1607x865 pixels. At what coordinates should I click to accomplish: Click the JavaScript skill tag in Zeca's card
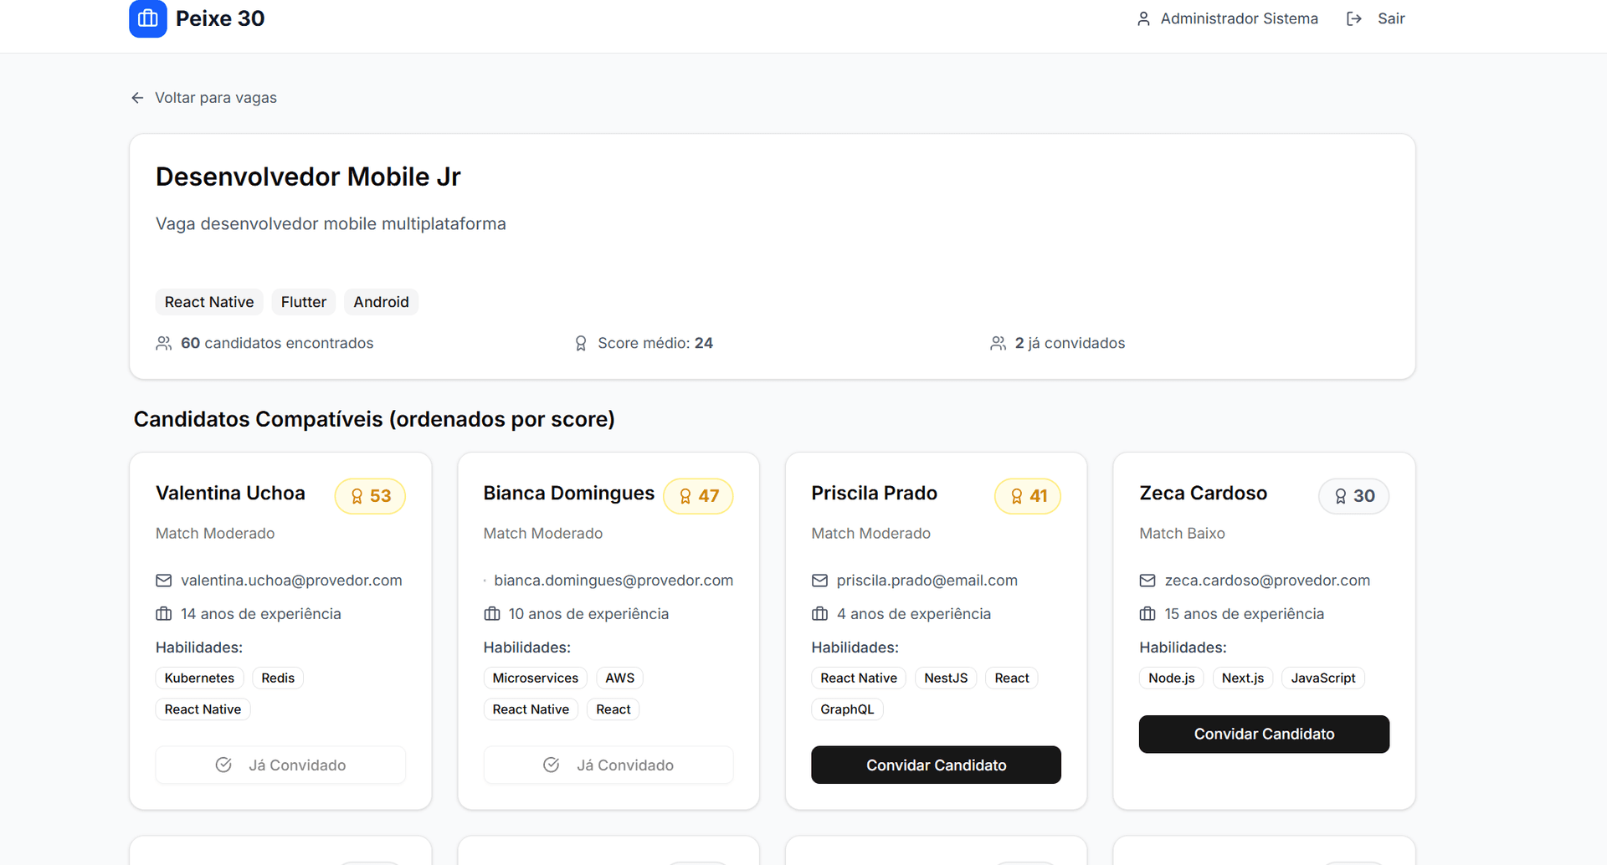[1322, 678]
